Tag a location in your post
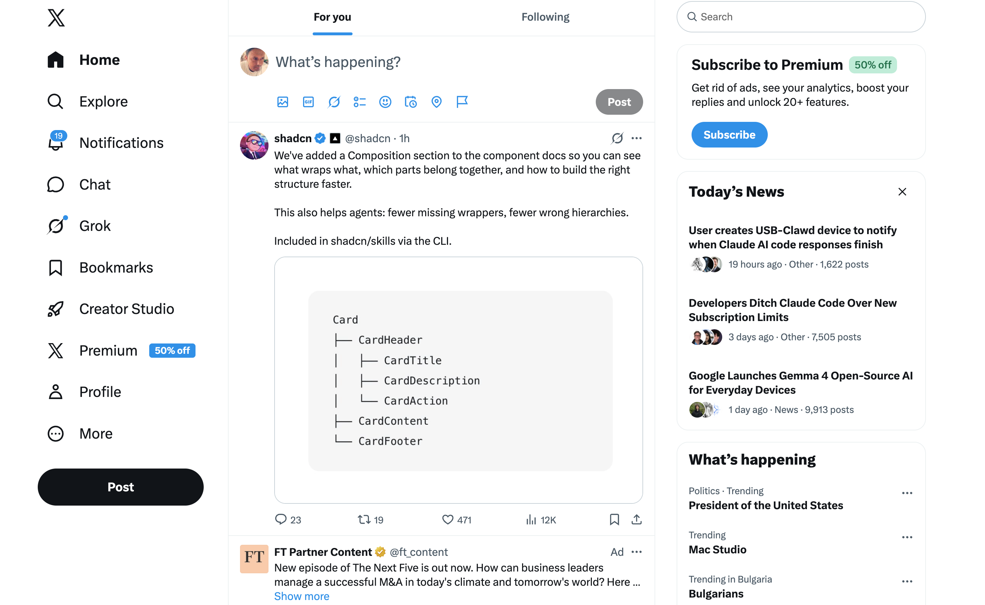Image resolution: width=985 pixels, height=605 pixels. (436, 102)
